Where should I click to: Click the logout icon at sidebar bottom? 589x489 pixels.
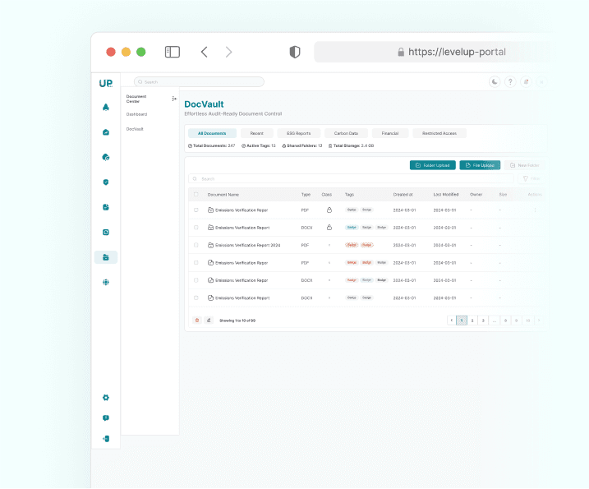coord(106,439)
